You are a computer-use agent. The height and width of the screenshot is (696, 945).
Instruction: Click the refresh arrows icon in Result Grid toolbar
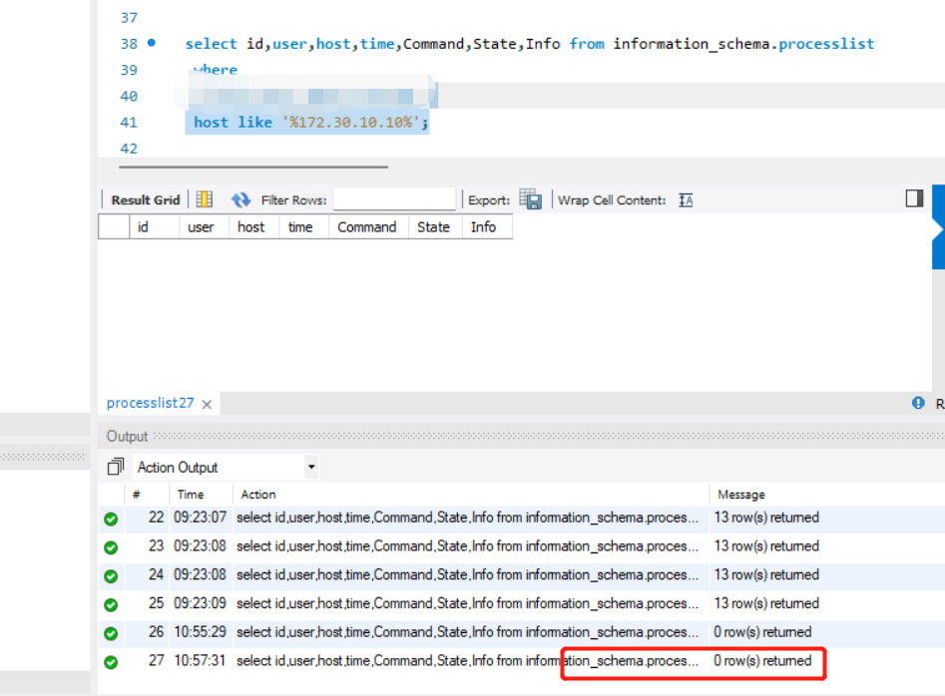(x=241, y=199)
